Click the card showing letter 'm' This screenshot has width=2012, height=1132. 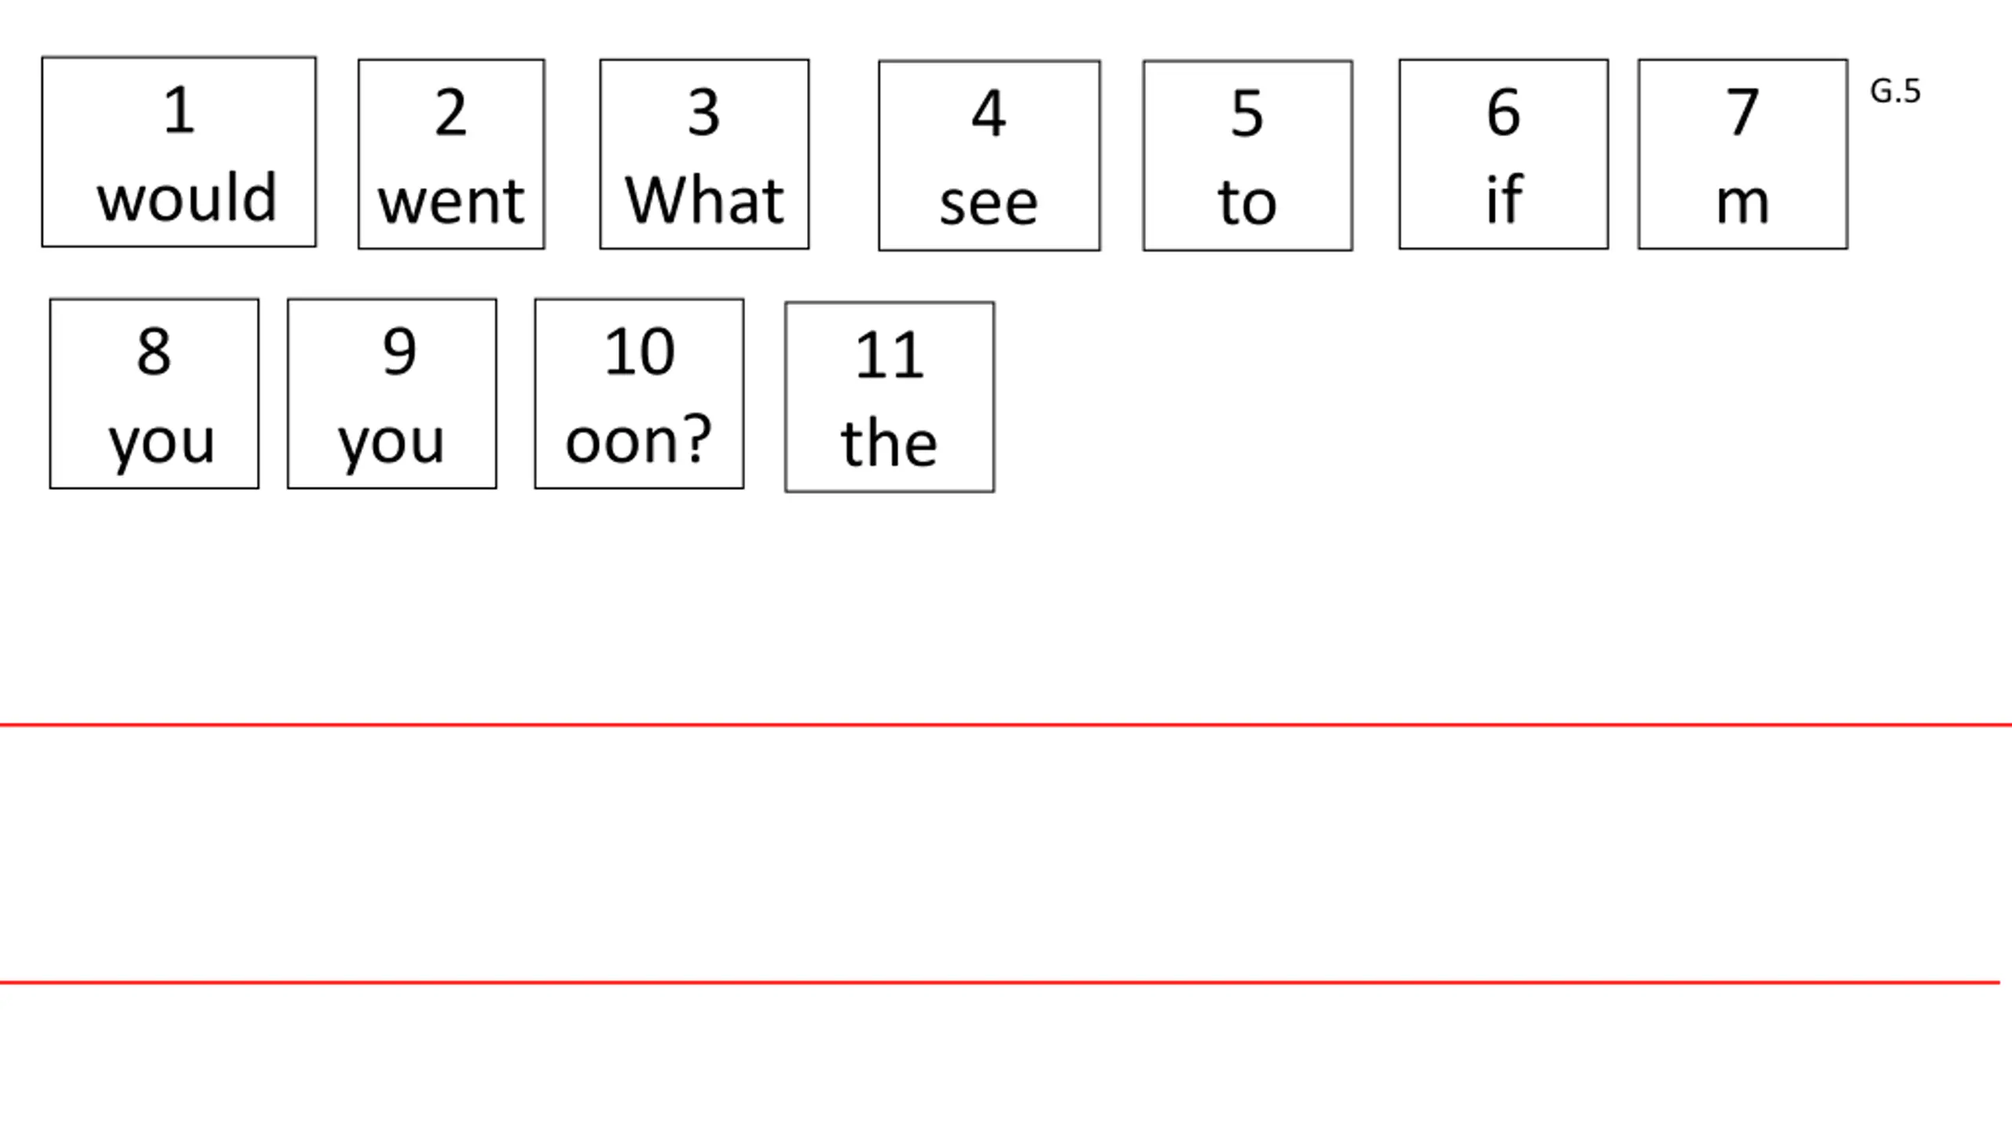point(1742,155)
